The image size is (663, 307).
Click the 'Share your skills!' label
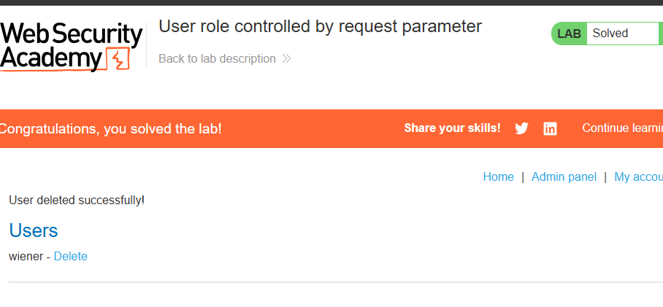(x=453, y=128)
